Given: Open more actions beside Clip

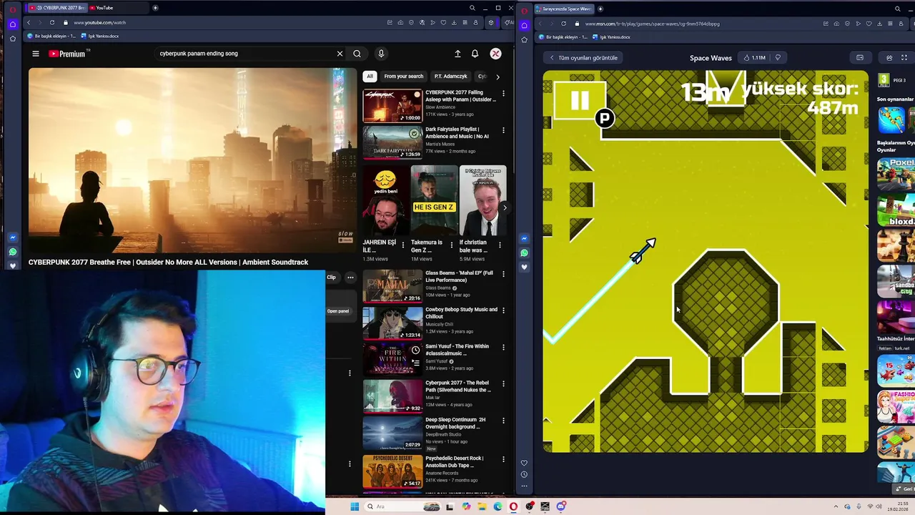Looking at the screenshot, I should (350, 278).
